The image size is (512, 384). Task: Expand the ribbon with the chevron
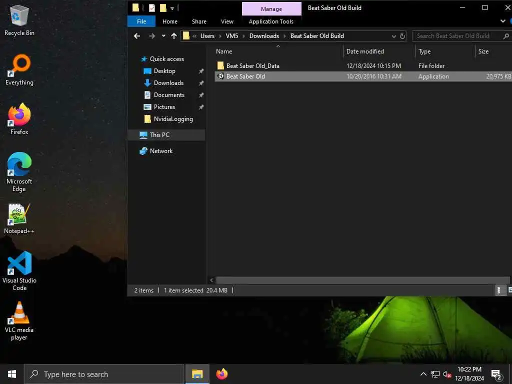tap(503, 21)
